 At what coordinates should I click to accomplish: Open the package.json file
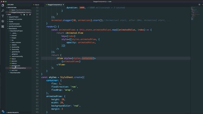tap(16, 66)
